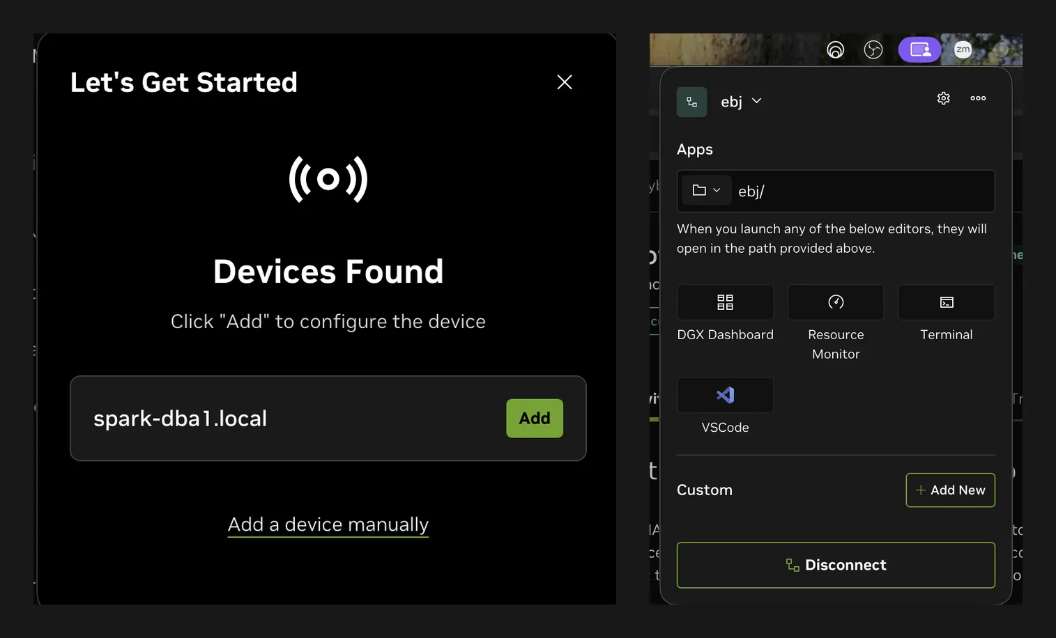Click the ebj/ path input field

836,191
